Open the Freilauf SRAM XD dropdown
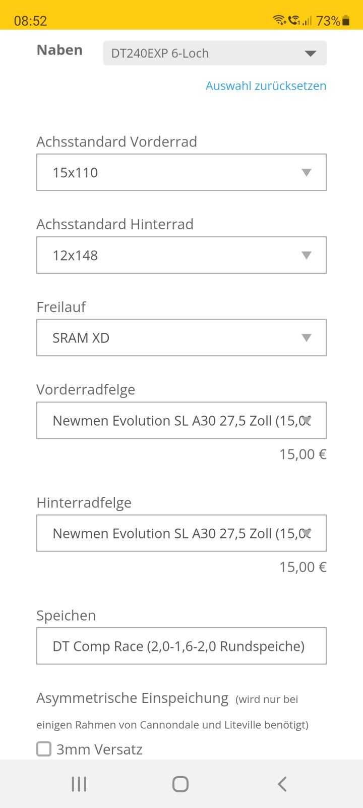The image size is (363, 808). (x=181, y=337)
